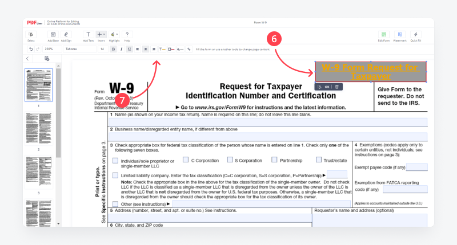
Task: Click the Add Date tool
Action: tap(53, 35)
